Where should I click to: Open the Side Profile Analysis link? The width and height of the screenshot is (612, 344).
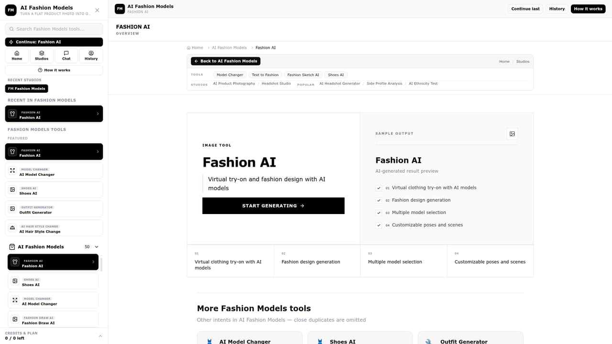(384, 84)
